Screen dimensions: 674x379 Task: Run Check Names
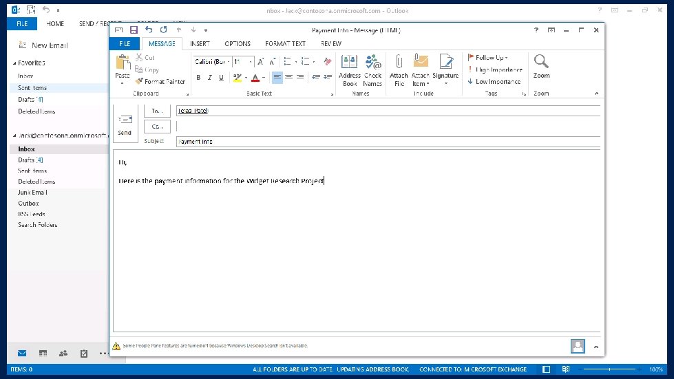tap(372, 70)
